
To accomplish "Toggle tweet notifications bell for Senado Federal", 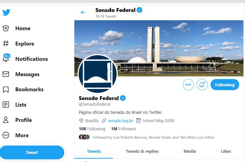I will tap(202, 85).
